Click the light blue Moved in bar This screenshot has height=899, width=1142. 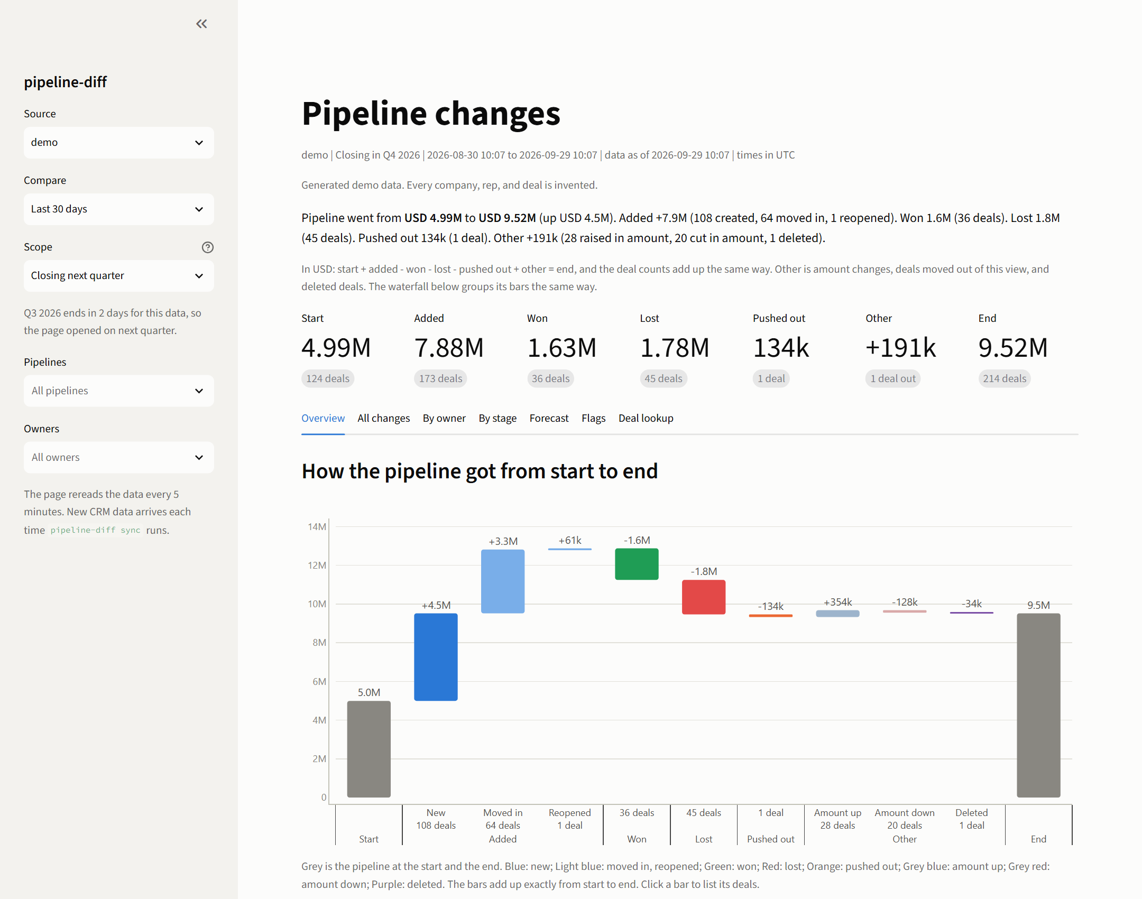pos(503,581)
